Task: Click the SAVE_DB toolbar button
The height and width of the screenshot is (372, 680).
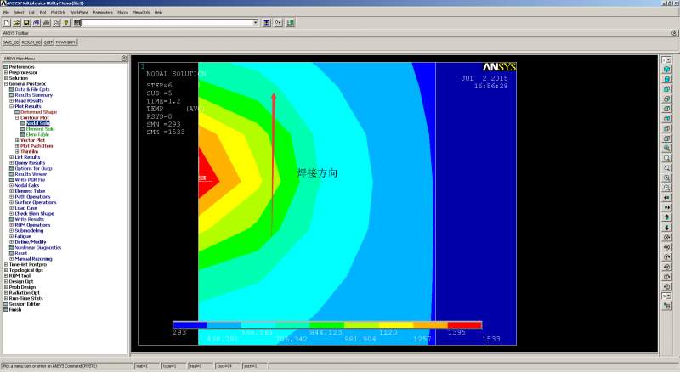Action: (11, 42)
